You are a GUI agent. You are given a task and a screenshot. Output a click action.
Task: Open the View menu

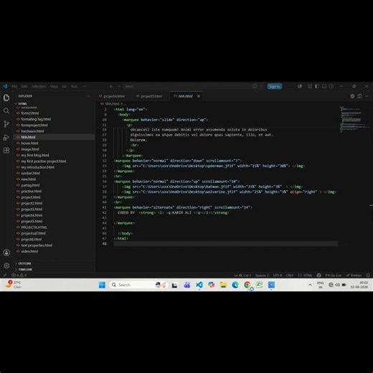[x=54, y=86]
